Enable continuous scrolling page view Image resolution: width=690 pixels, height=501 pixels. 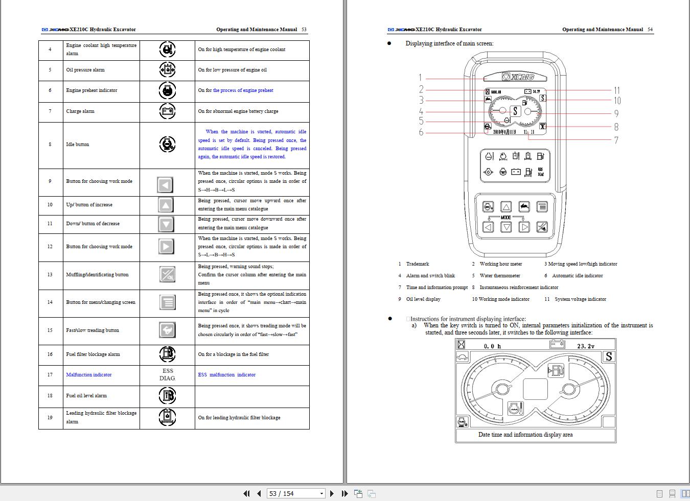coord(671,493)
